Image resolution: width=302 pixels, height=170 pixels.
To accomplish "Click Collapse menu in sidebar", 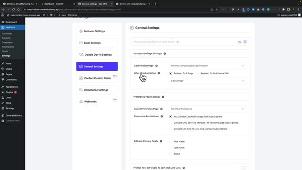I will pos(12,121).
